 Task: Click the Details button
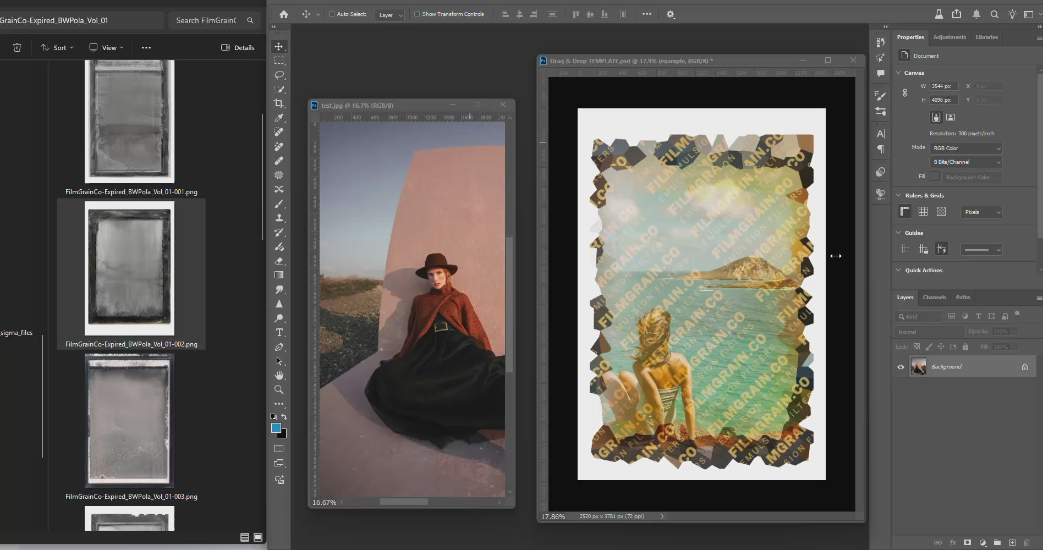(x=238, y=47)
